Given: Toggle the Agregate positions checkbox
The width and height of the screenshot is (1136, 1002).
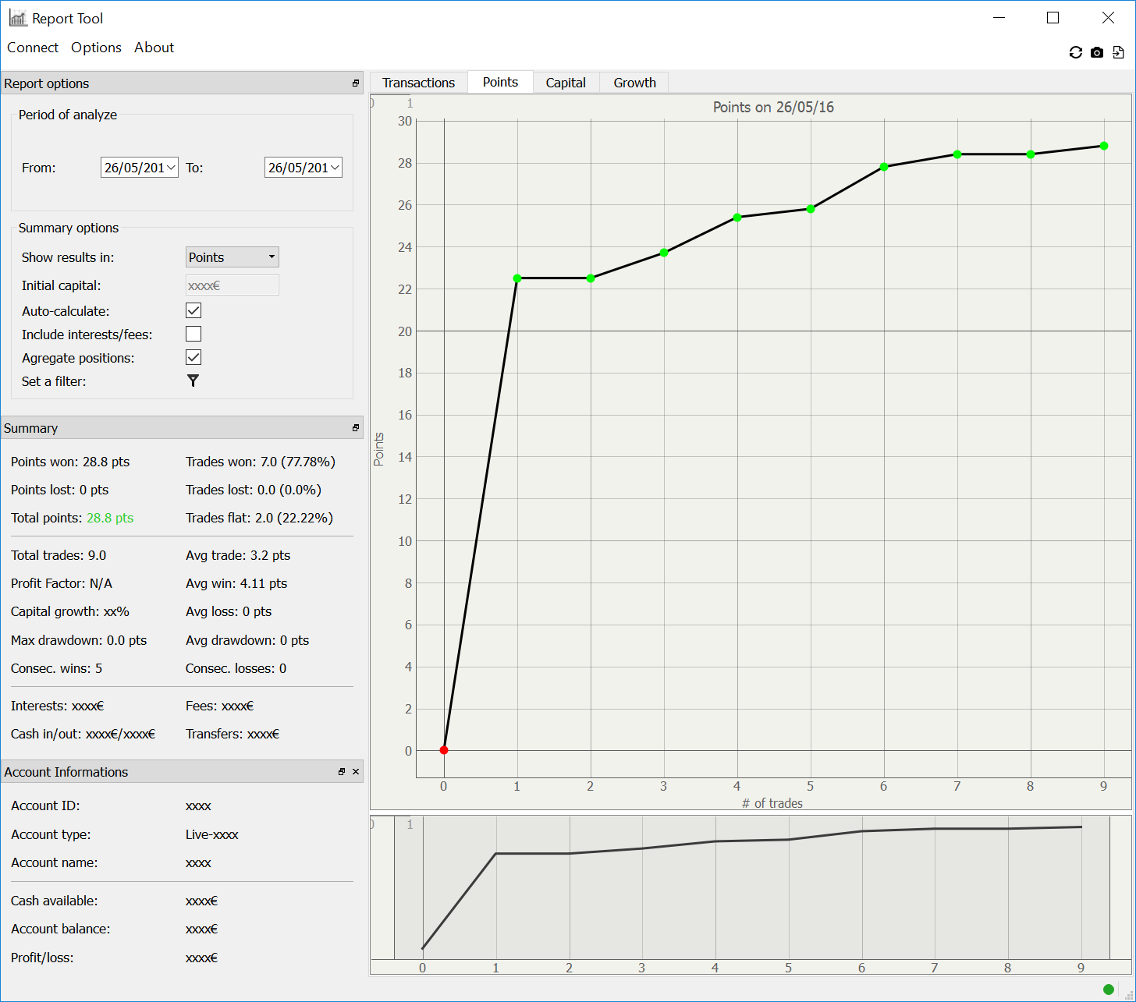Looking at the screenshot, I should click(x=193, y=357).
